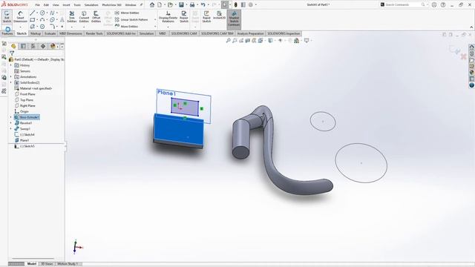Click the Print icon
Image resolution: width=475 pixels, height=267 pixels.
(x=192, y=5)
